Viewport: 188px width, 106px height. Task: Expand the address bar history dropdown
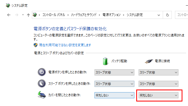pyautogui.click(x=159, y=15)
